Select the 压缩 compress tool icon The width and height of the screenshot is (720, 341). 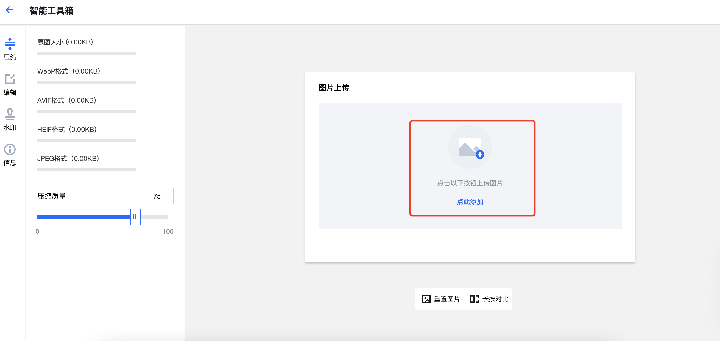[10, 44]
